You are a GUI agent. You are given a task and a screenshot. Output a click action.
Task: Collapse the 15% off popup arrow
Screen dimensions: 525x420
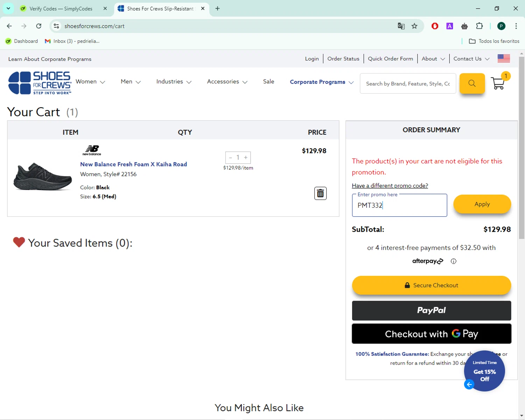(469, 384)
